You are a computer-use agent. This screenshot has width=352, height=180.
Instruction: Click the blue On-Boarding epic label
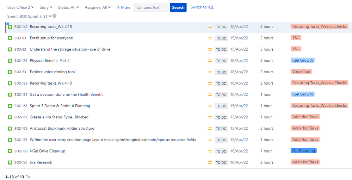(303, 151)
